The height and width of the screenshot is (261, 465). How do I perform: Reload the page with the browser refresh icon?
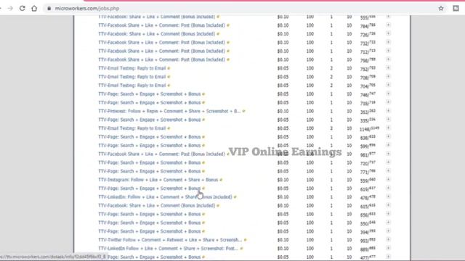pos(23,8)
